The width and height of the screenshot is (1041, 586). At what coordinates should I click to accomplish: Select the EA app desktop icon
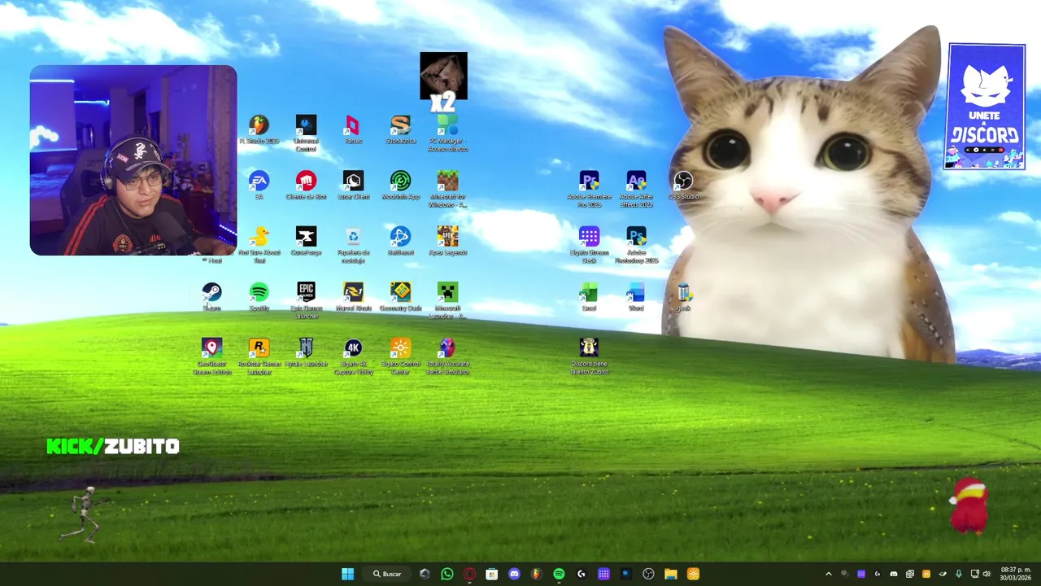(x=259, y=186)
